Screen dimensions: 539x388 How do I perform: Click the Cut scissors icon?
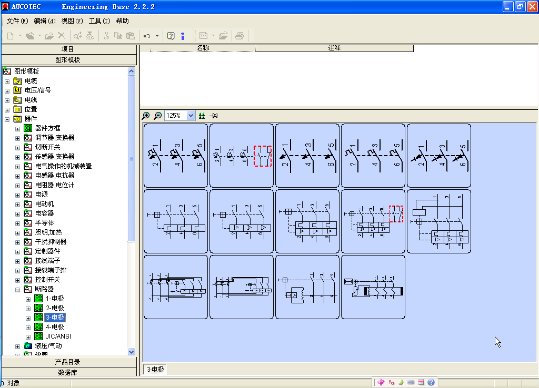106,36
